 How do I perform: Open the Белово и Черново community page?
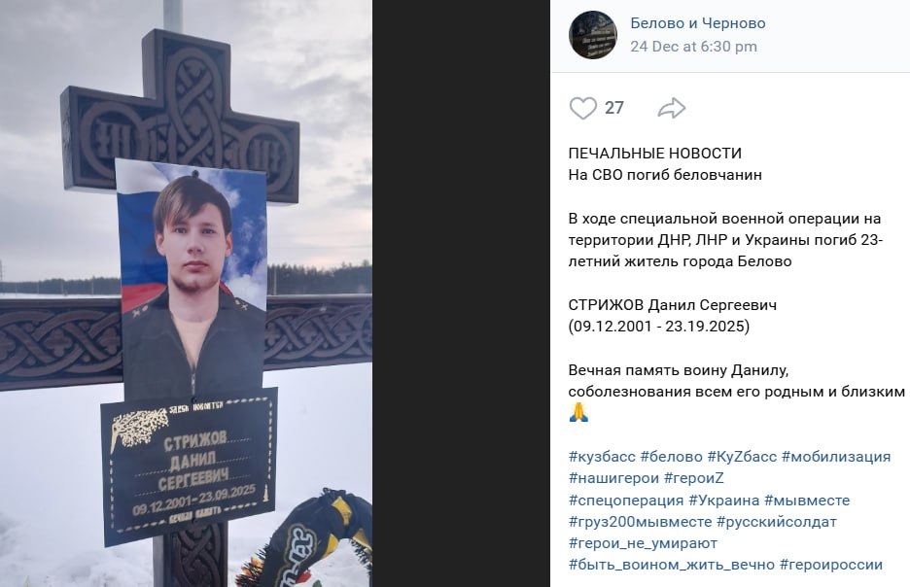(x=698, y=23)
